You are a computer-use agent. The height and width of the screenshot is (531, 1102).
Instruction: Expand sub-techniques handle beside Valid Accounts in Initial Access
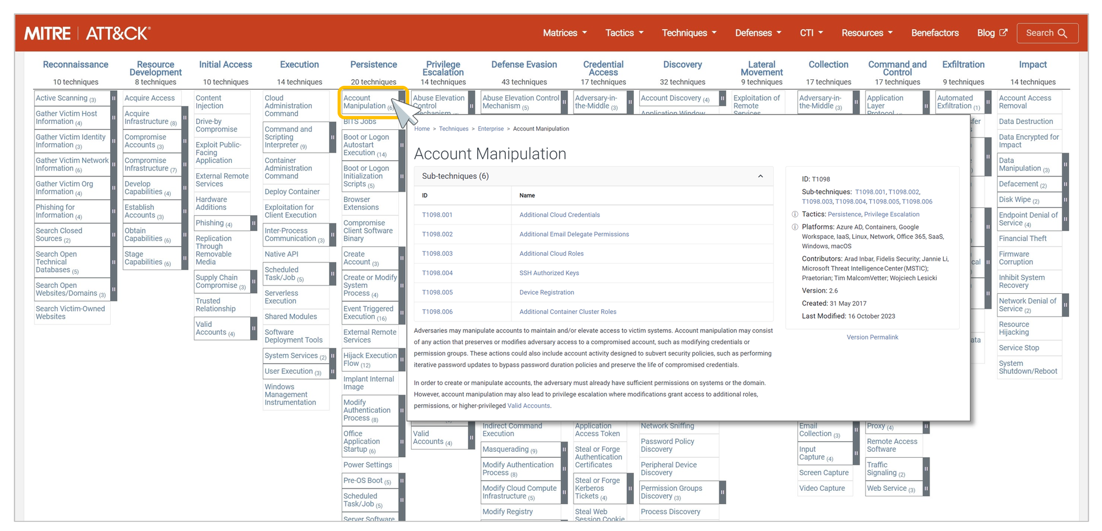tap(253, 329)
